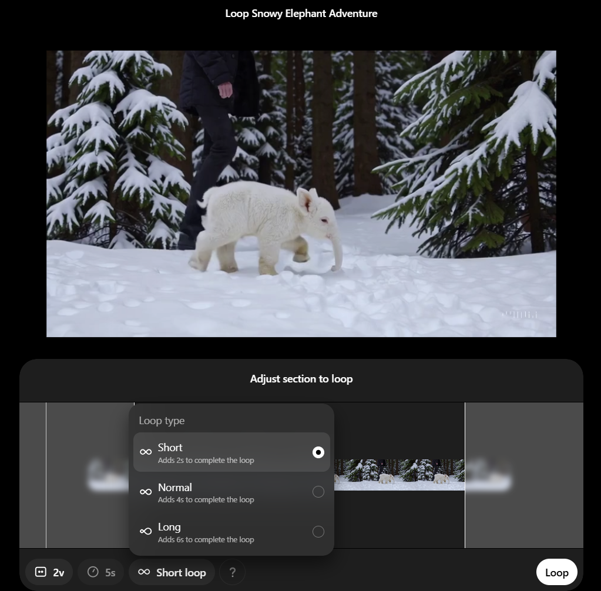Viewport: 601px width, 591px height.
Task: Click the infinity icon beside Short
Action: [146, 452]
